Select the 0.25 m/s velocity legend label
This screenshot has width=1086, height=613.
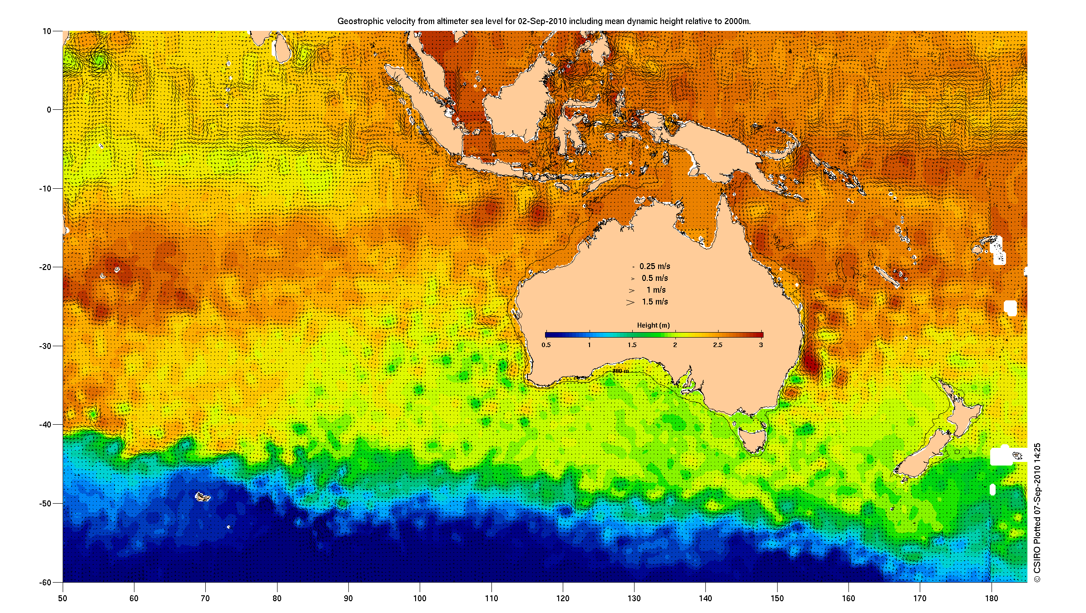click(x=655, y=266)
